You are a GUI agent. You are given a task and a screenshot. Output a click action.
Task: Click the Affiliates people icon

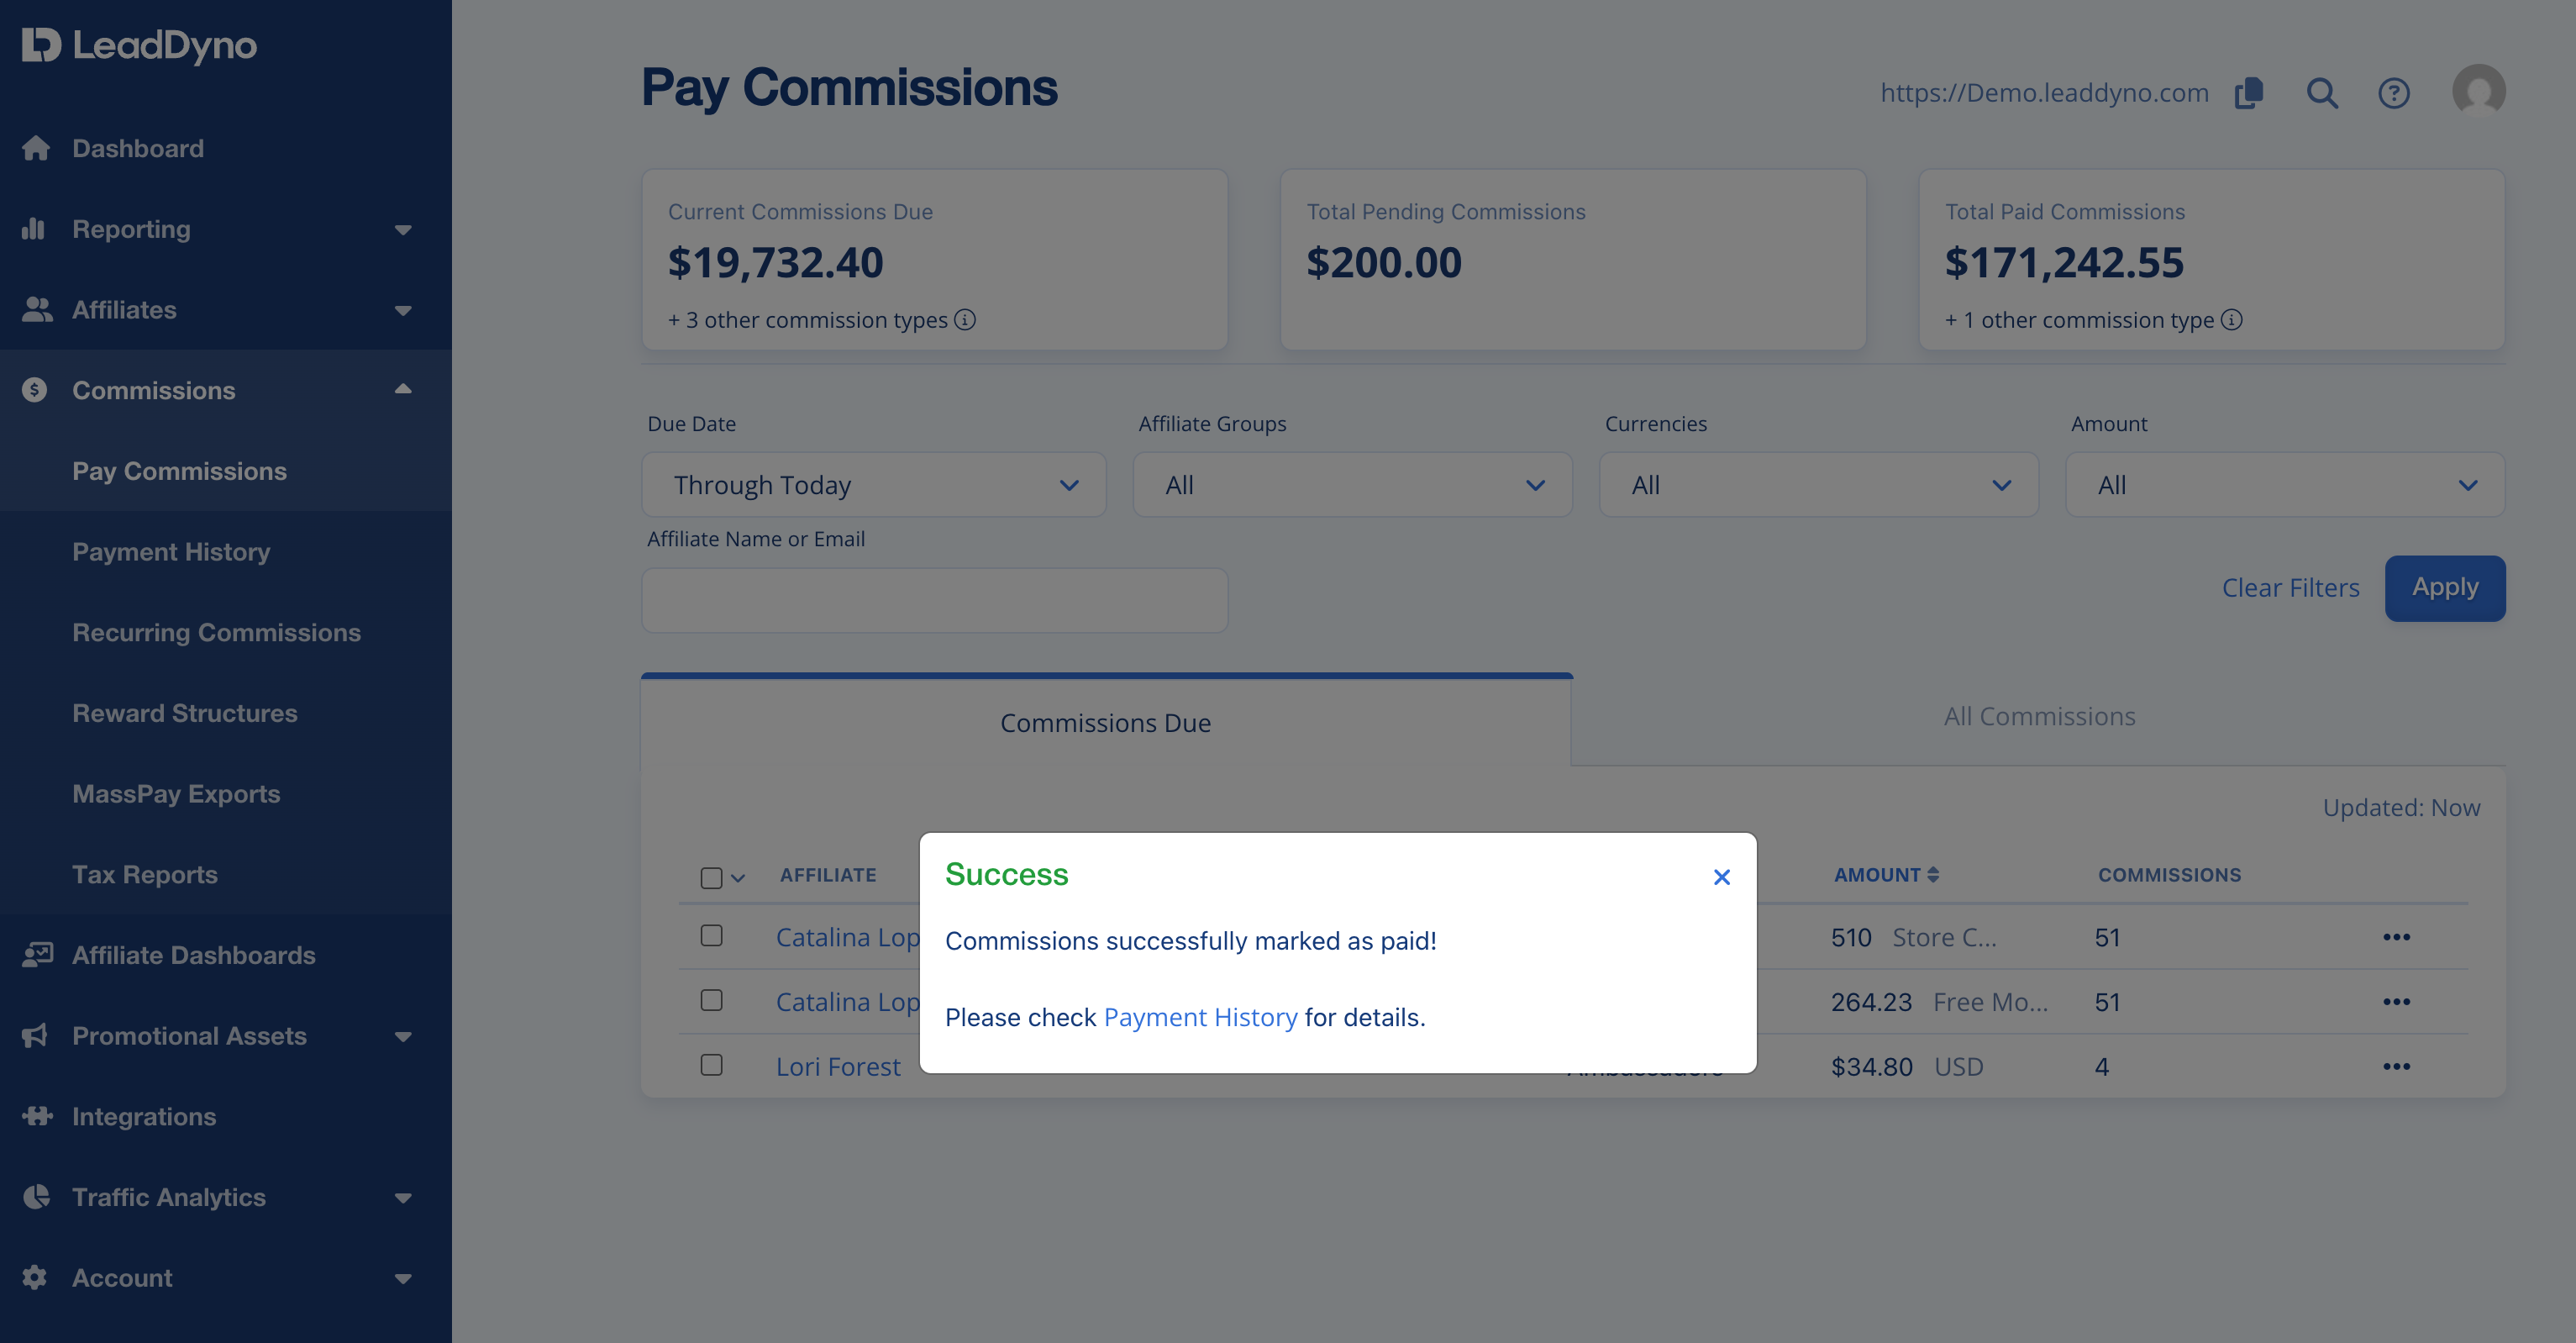(x=37, y=309)
